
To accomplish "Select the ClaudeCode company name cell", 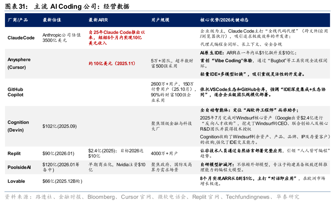I will tap(21, 38).
